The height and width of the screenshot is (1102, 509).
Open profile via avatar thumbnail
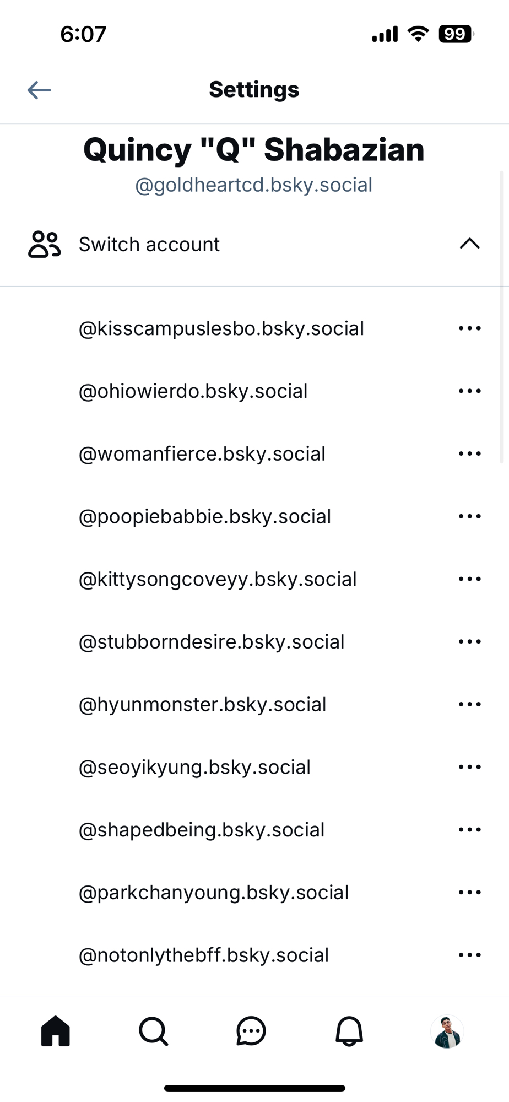pyautogui.click(x=447, y=1031)
